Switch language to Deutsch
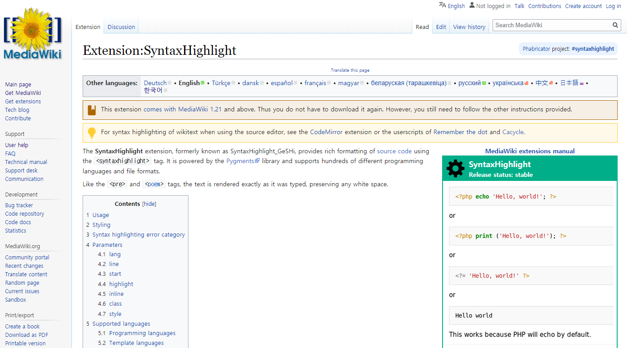This screenshot has width=627, height=348. click(155, 83)
